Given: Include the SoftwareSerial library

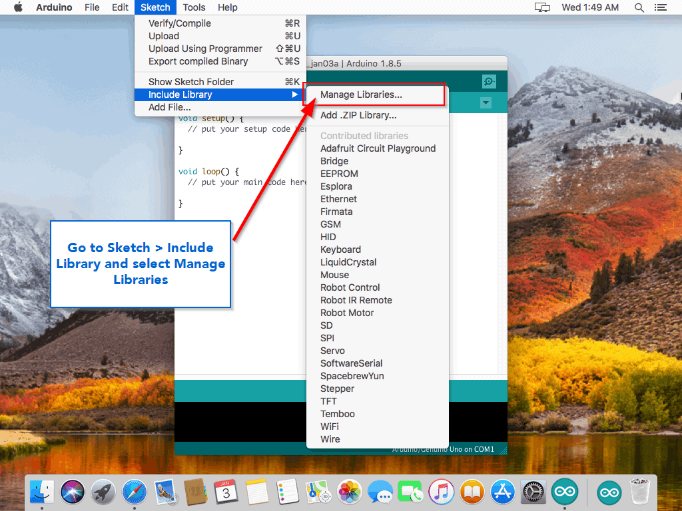Looking at the screenshot, I should coord(378,363).
